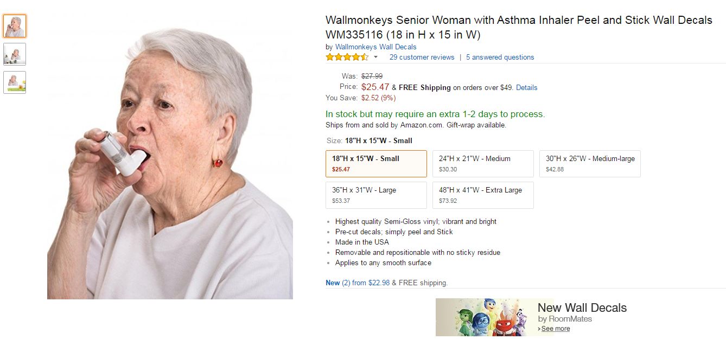The image size is (726, 346).
Task: Select the second product thumbnail image
Action: tap(15, 54)
